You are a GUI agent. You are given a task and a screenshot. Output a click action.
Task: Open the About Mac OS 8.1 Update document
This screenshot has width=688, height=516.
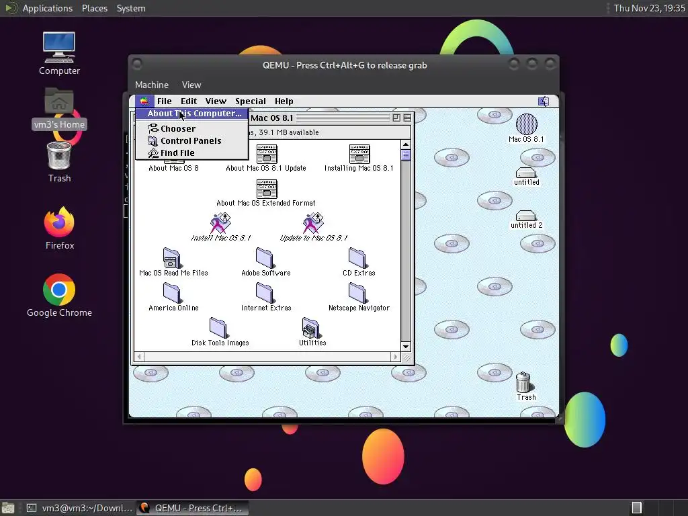(266, 159)
